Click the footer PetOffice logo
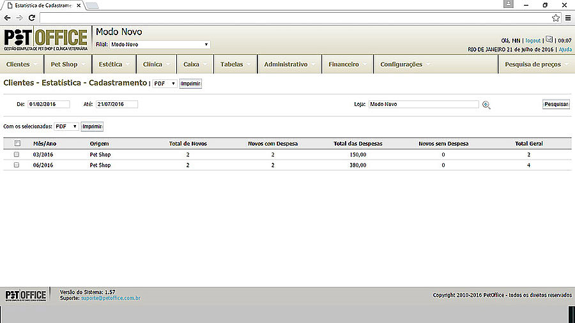 (26, 295)
